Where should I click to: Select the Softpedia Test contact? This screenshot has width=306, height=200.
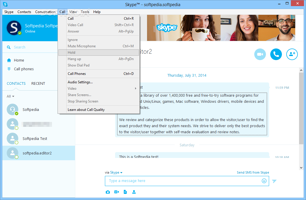(39, 138)
